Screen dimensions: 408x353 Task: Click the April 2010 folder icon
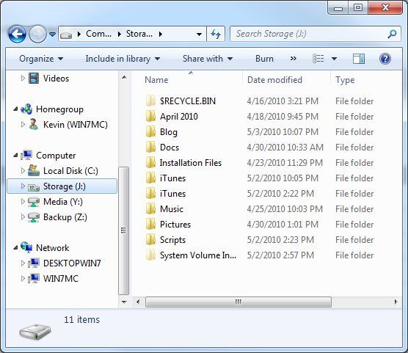(x=150, y=116)
